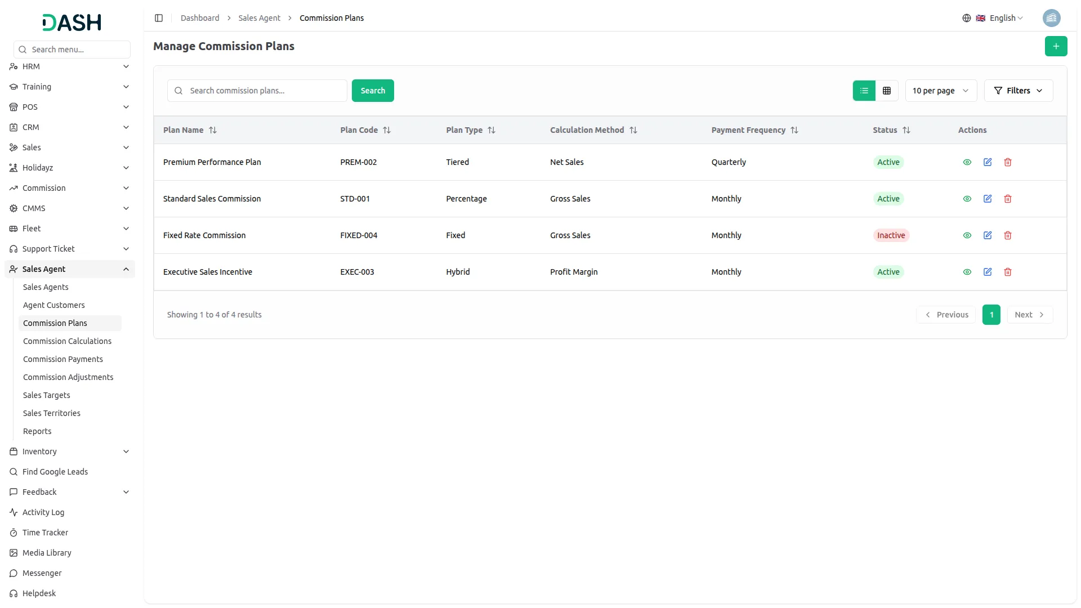Toggle the sidebar collapse icon
Image resolution: width=1081 pixels, height=608 pixels.
159,18
